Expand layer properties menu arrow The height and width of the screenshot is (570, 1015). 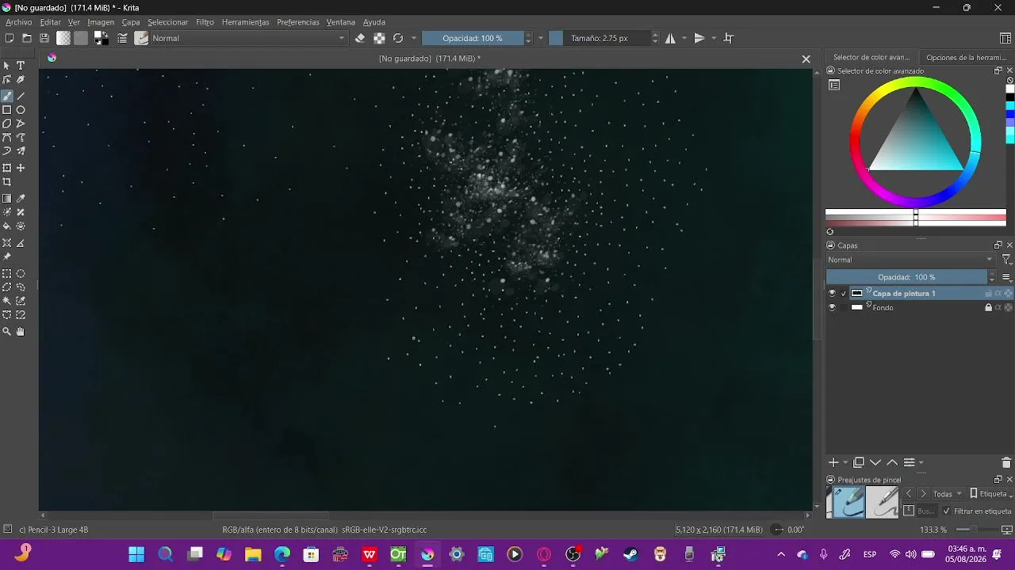[x=921, y=463]
